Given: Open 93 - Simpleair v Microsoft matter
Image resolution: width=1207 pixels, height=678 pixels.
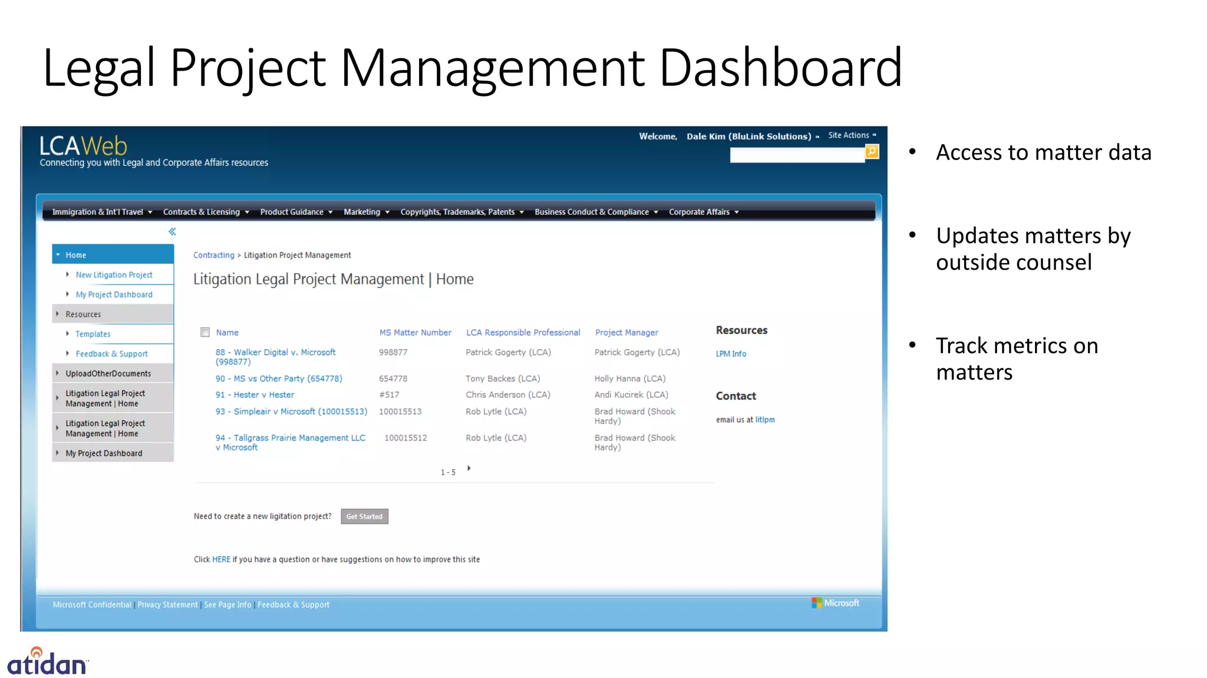Looking at the screenshot, I should pos(291,411).
